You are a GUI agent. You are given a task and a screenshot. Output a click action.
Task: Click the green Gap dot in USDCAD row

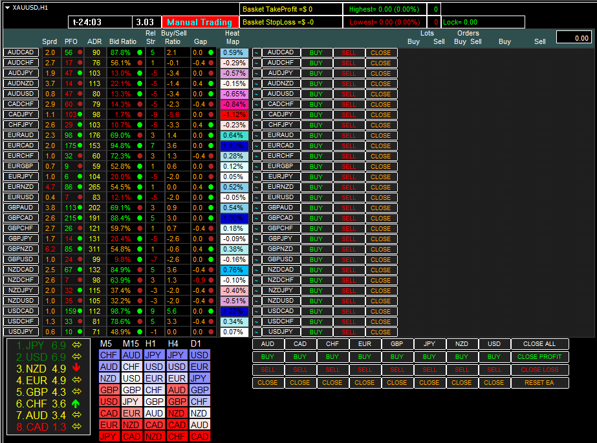click(x=211, y=311)
